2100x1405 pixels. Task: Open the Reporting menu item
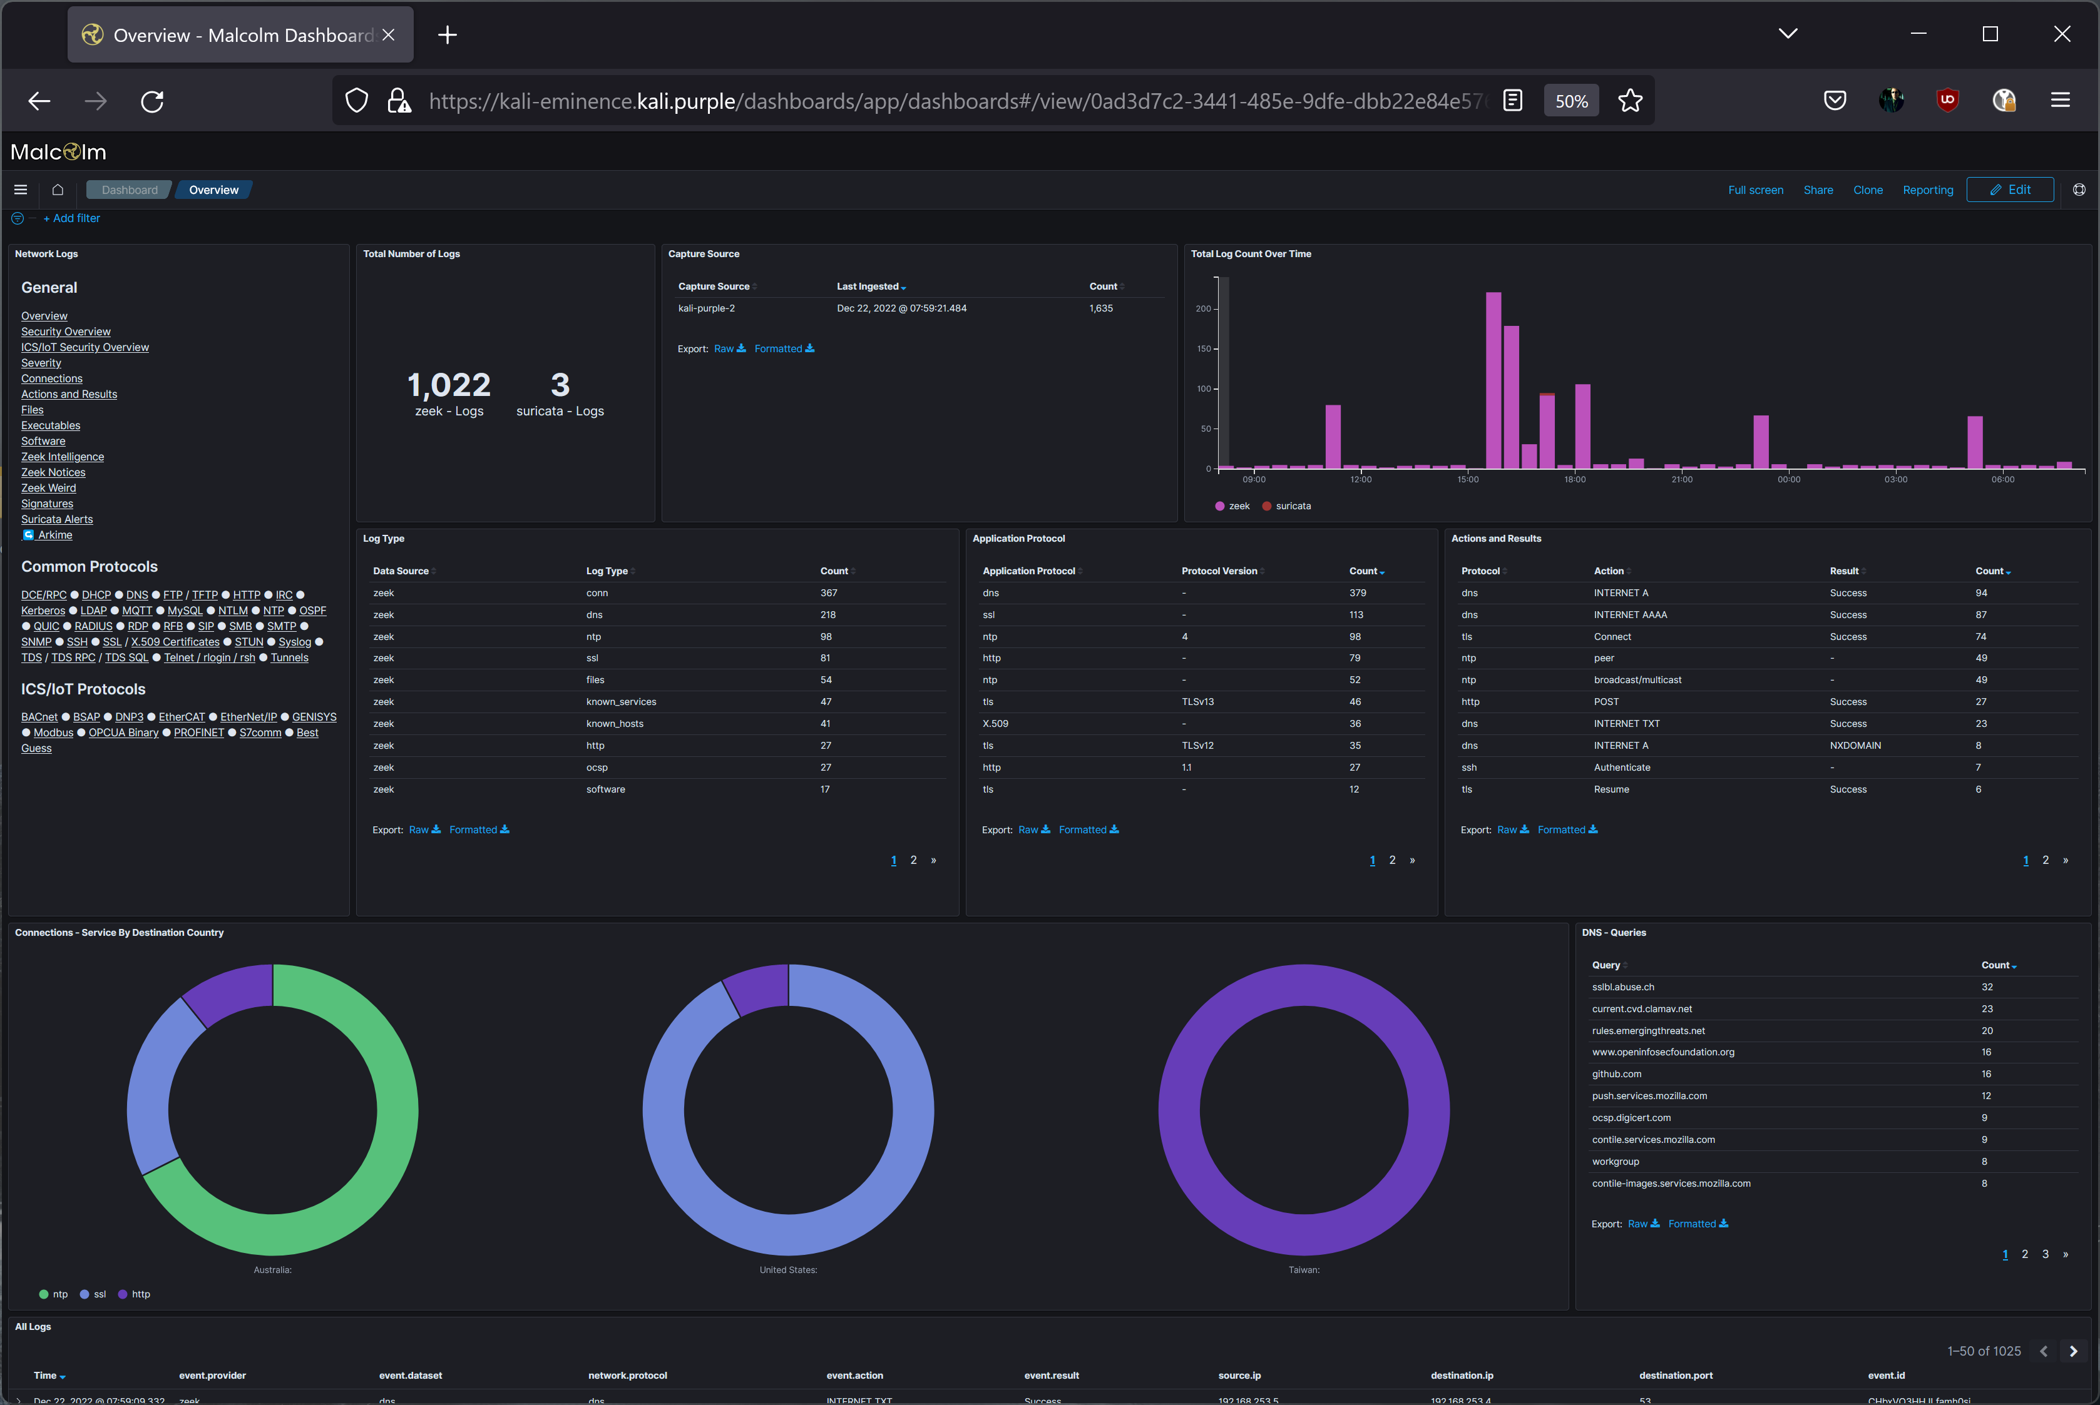(1927, 190)
